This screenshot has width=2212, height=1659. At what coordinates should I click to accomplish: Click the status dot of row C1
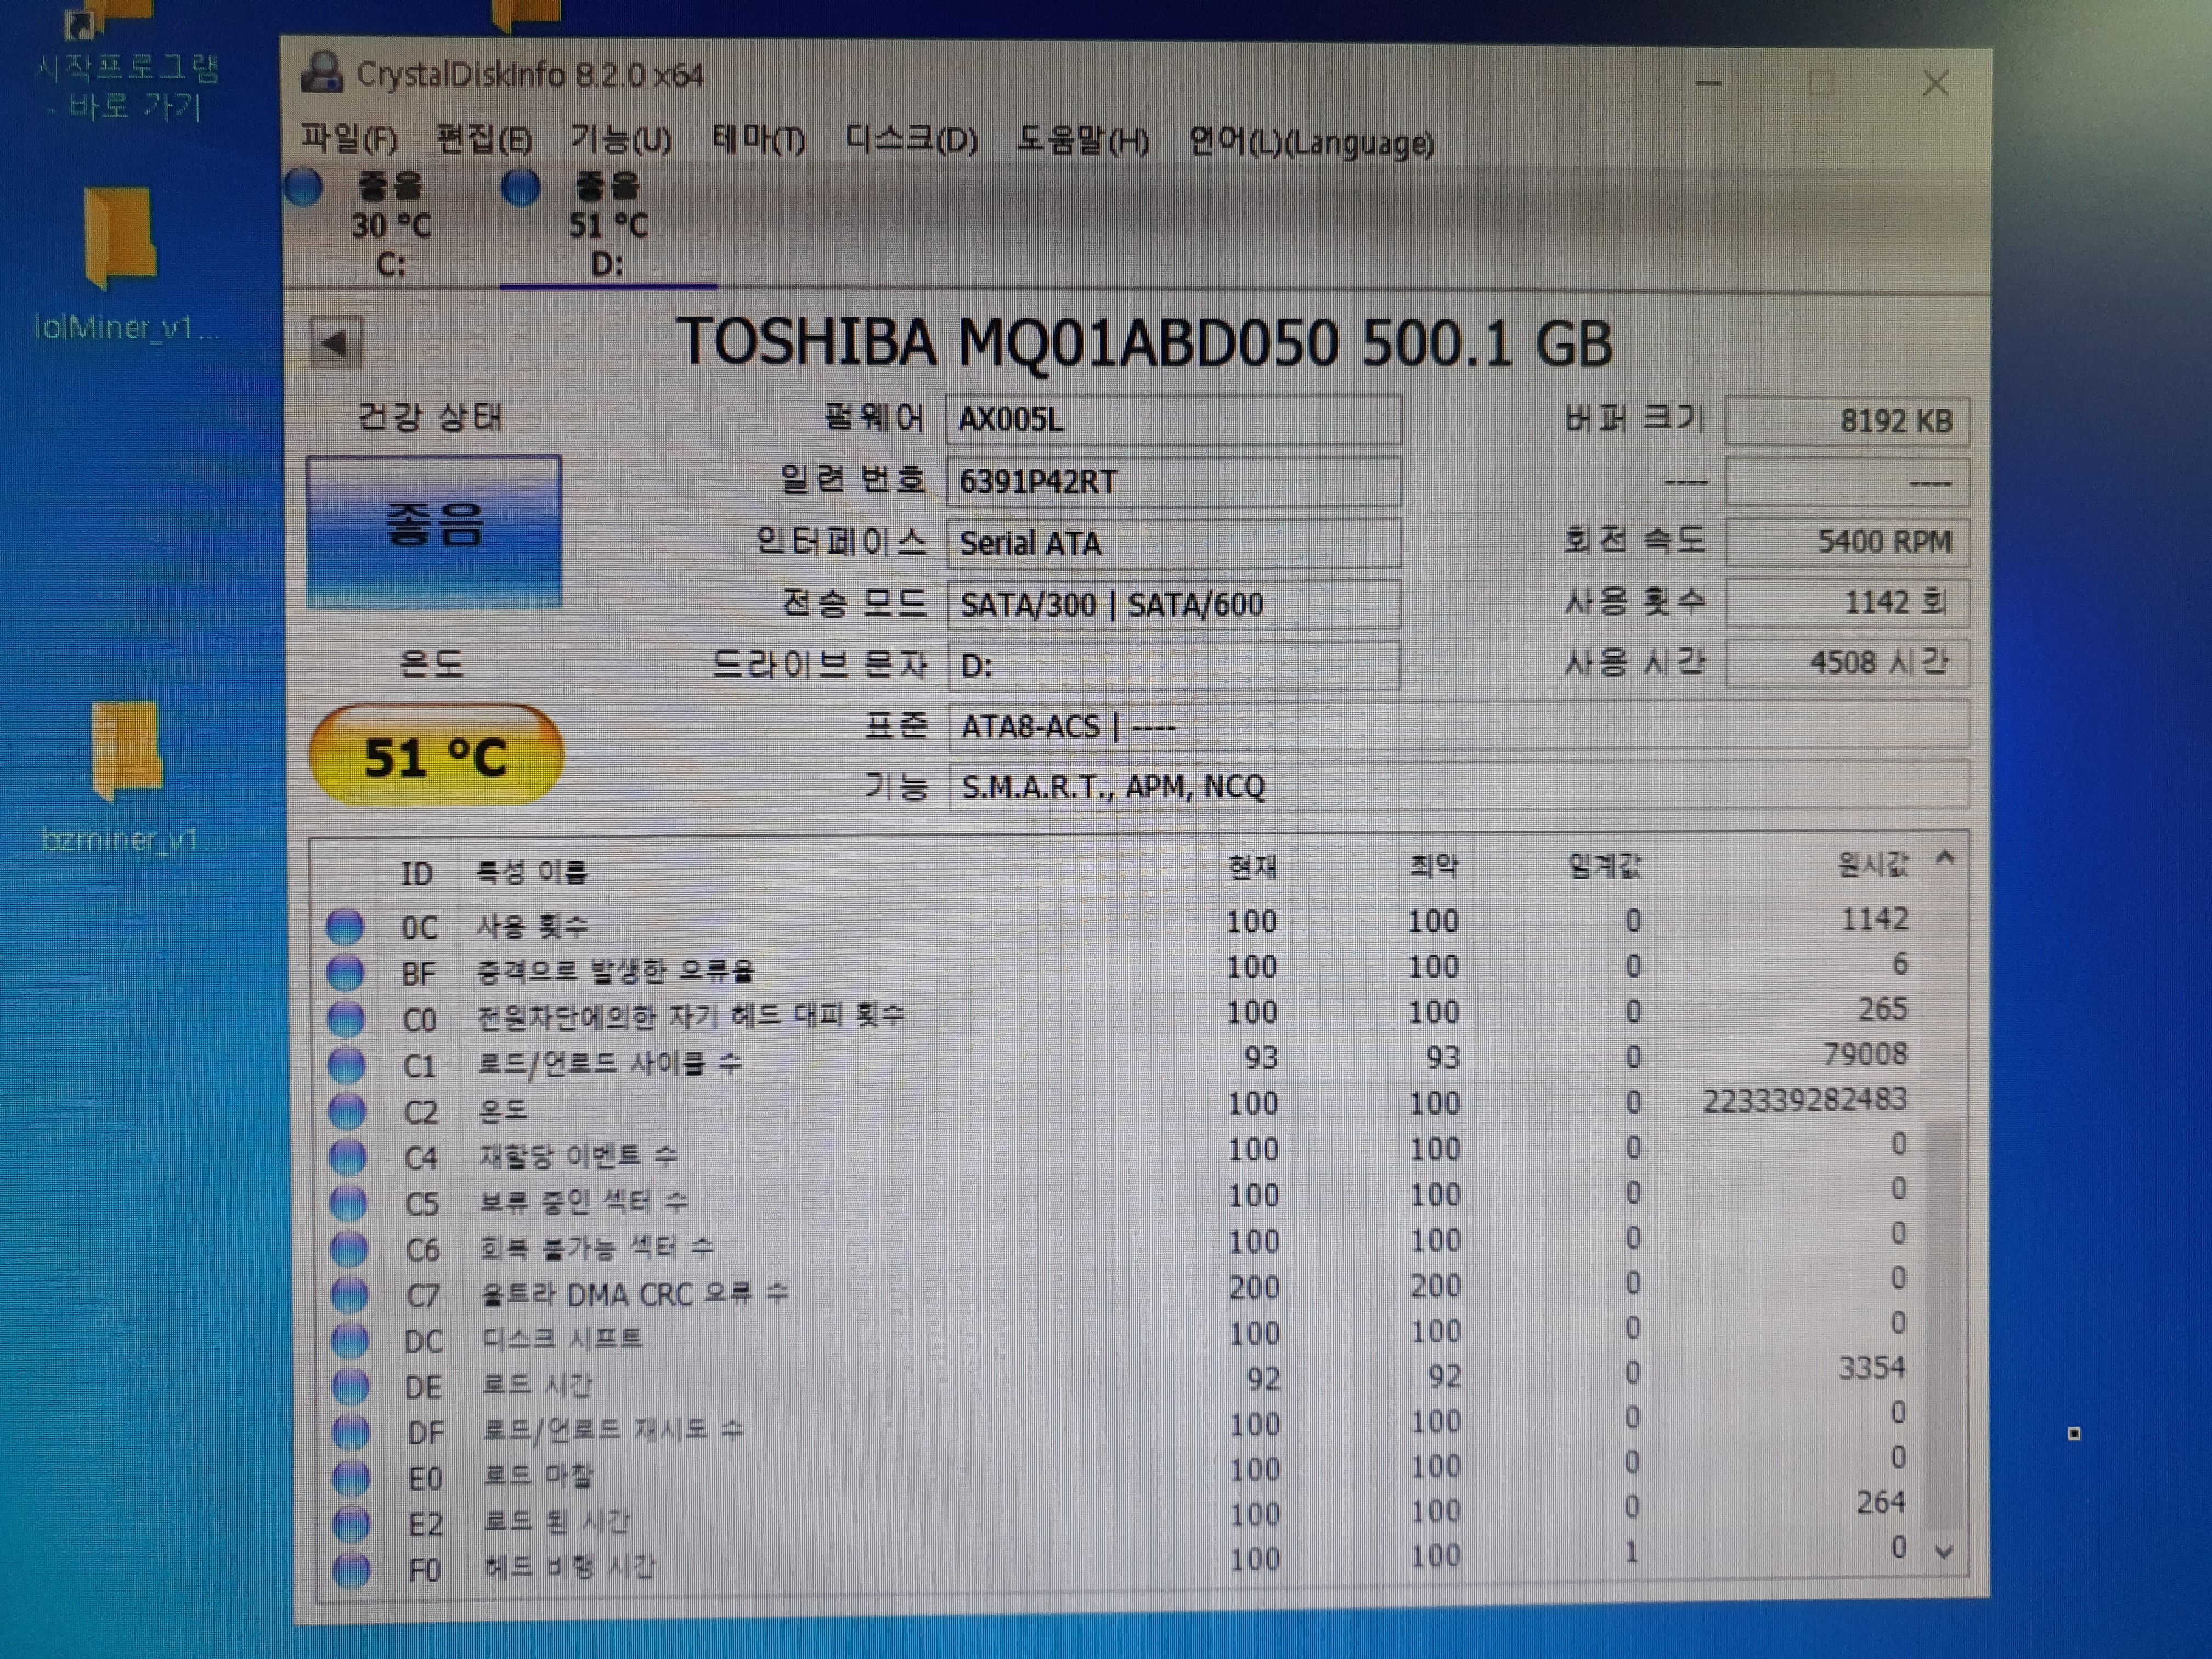[x=347, y=1064]
